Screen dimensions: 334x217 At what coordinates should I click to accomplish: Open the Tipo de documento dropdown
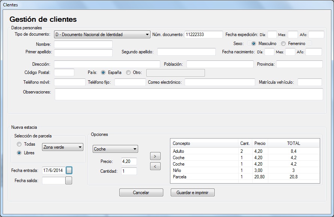pos(102,35)
